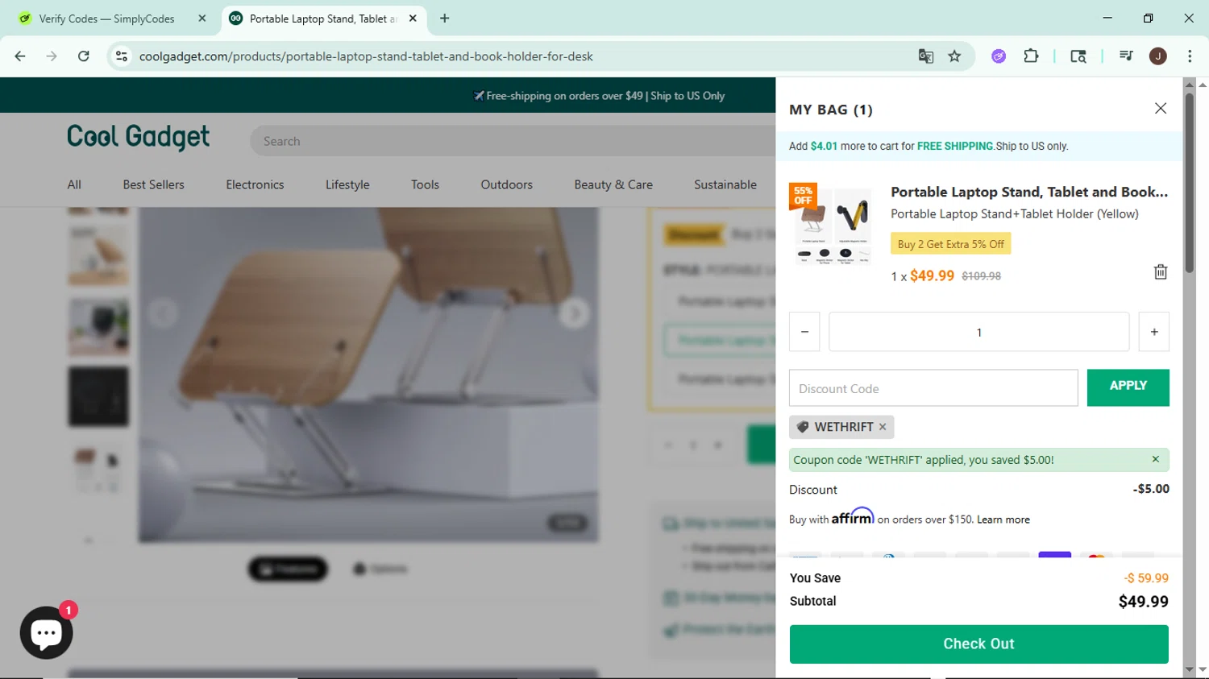1209x679 pixels.
Task: Click the blurred Features pill below image
Action: click(288, 569)
